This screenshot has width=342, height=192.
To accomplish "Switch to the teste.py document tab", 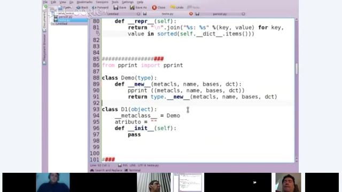I will [167, 14].
